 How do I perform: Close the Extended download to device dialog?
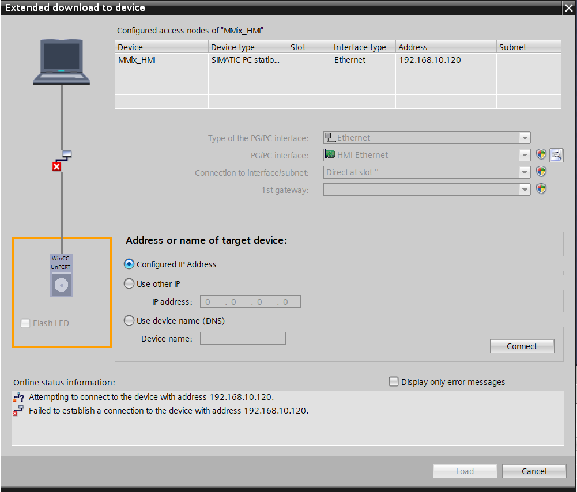[569, 9]
